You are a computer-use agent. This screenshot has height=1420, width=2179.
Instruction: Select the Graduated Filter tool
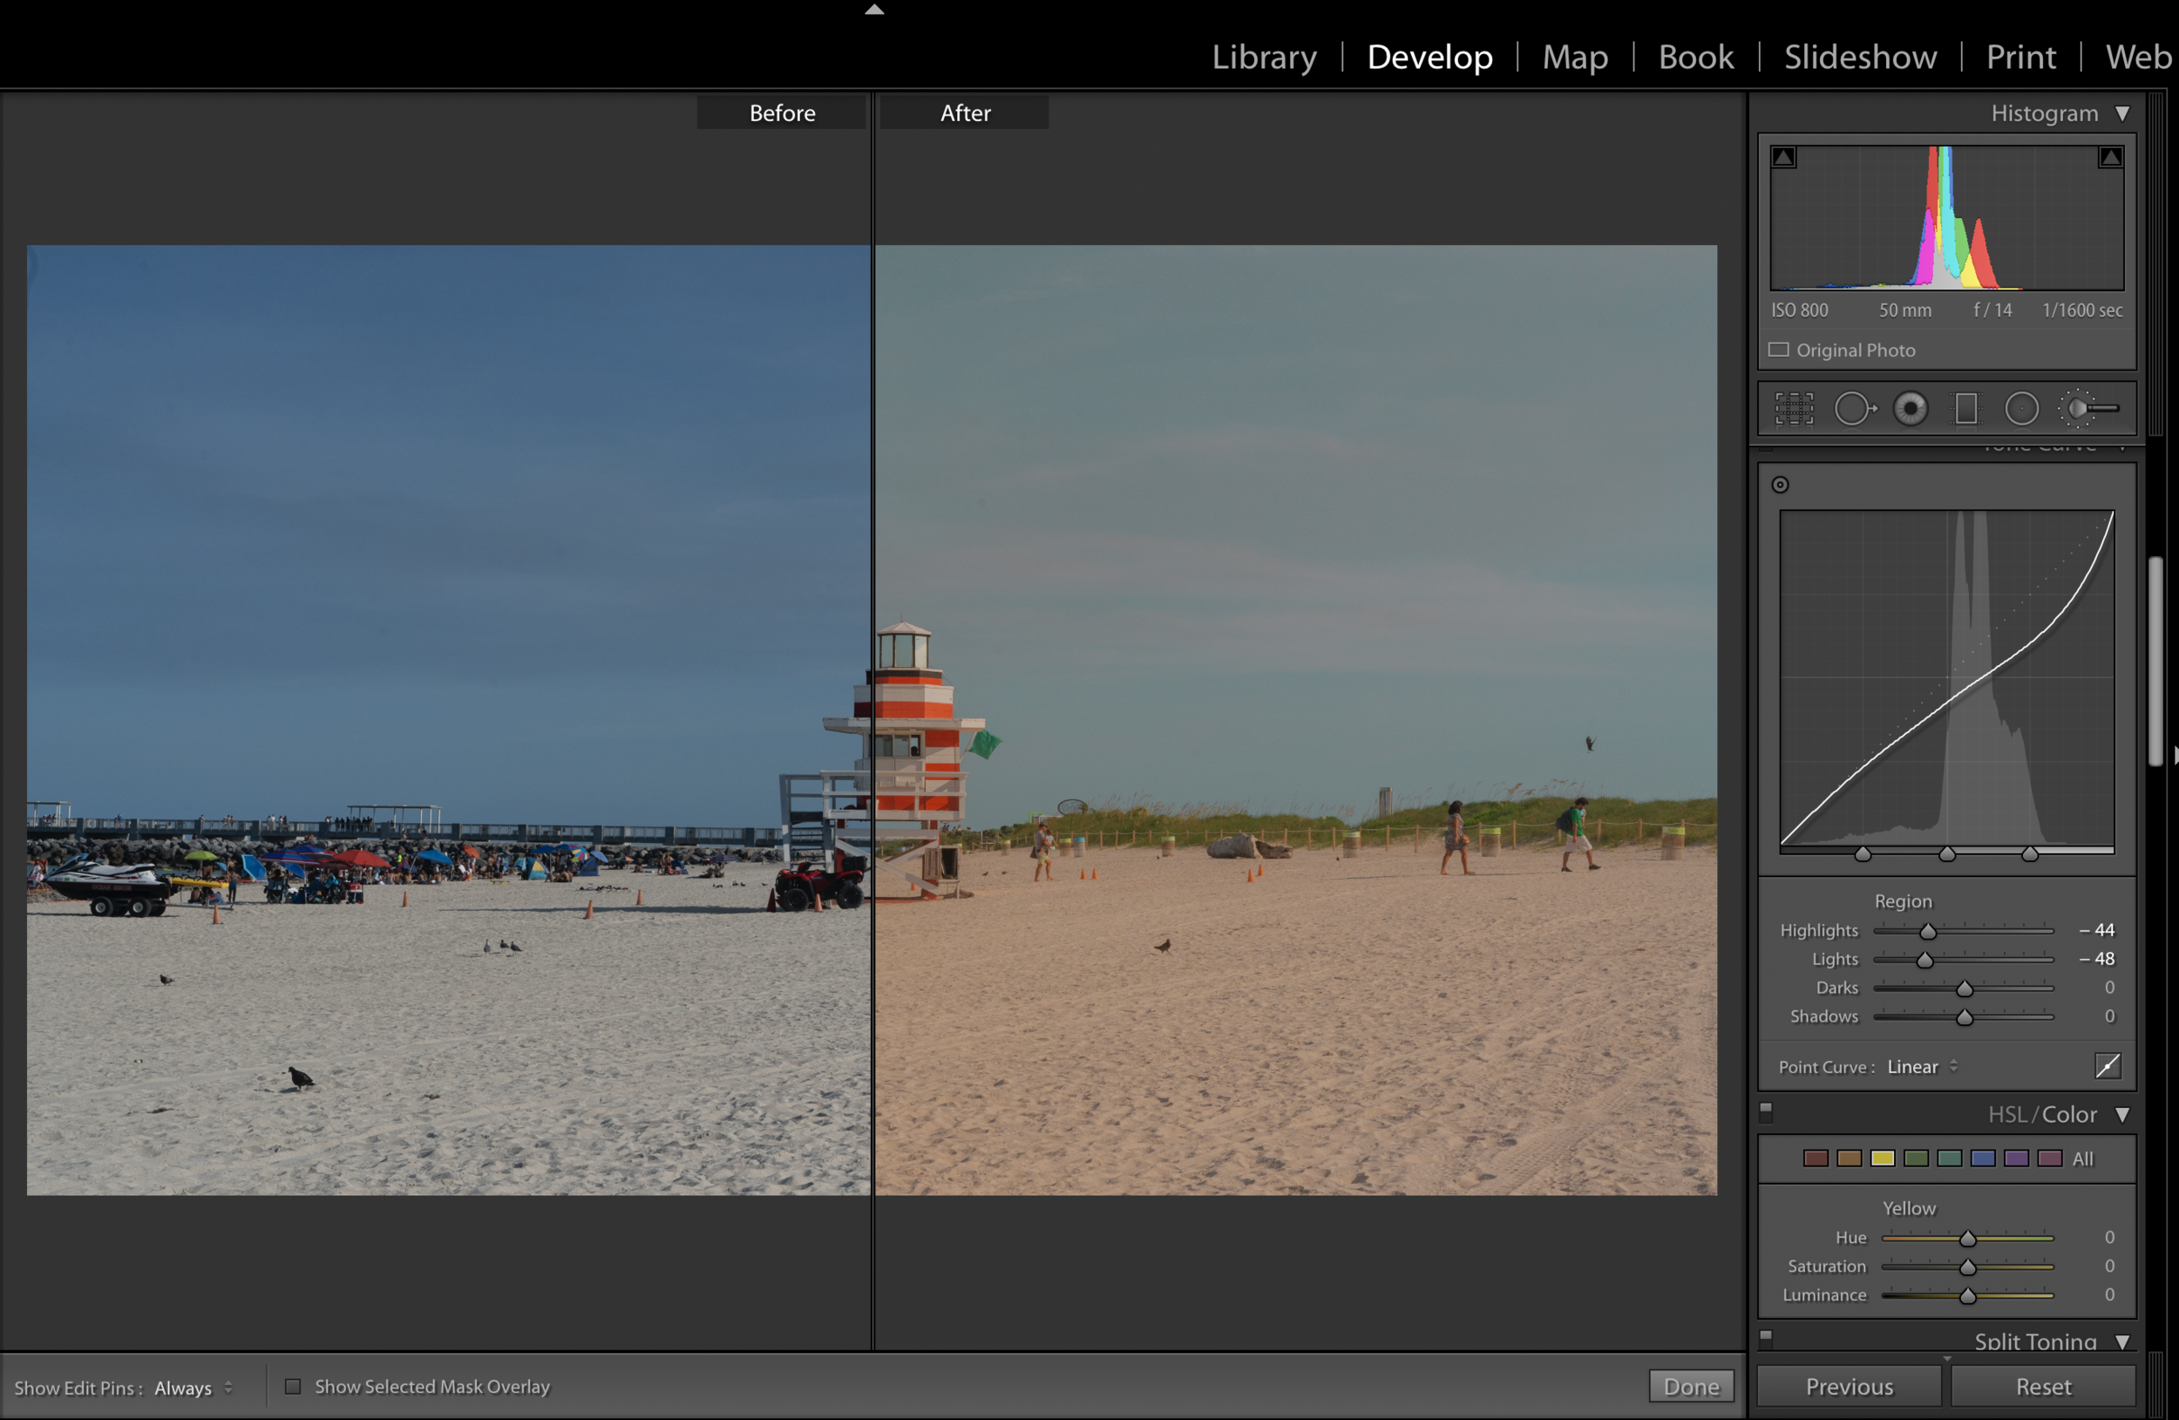(1965, 408)
